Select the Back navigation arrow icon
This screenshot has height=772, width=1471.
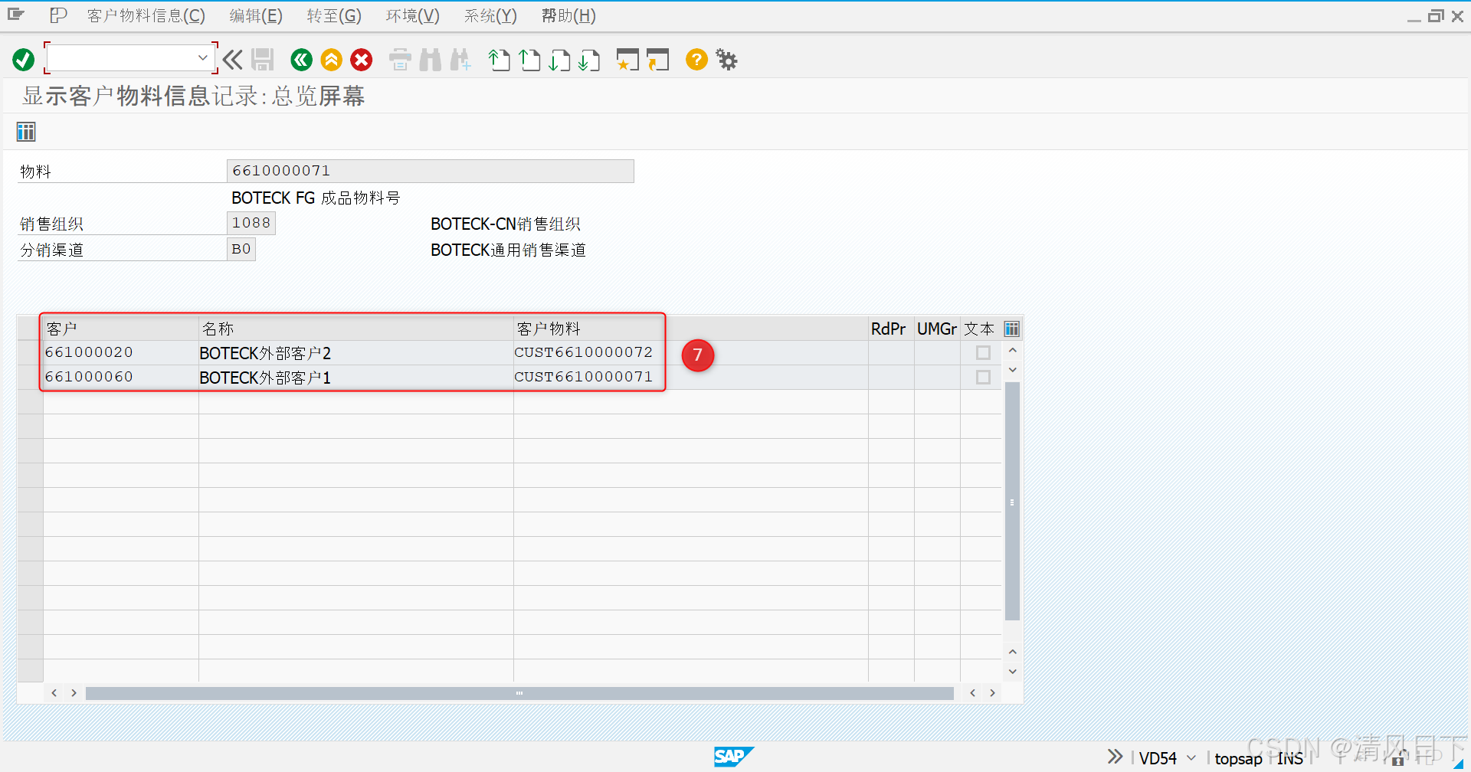[300, 60]
